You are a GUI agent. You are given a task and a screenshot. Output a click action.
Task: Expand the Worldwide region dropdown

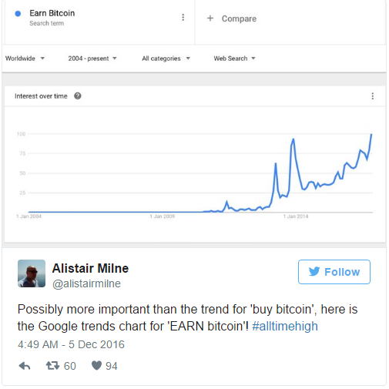(25, 59)
